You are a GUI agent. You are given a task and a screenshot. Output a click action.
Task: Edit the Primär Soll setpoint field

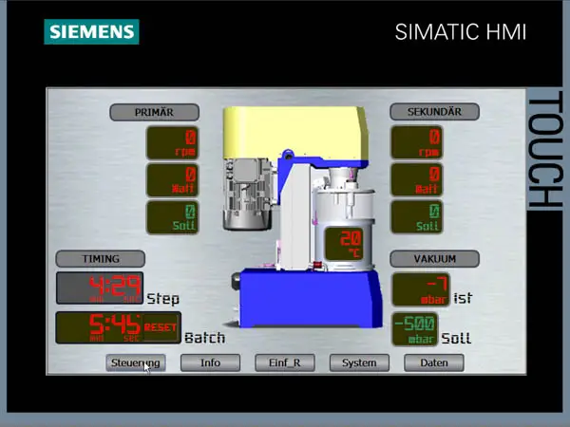point(172,216)
